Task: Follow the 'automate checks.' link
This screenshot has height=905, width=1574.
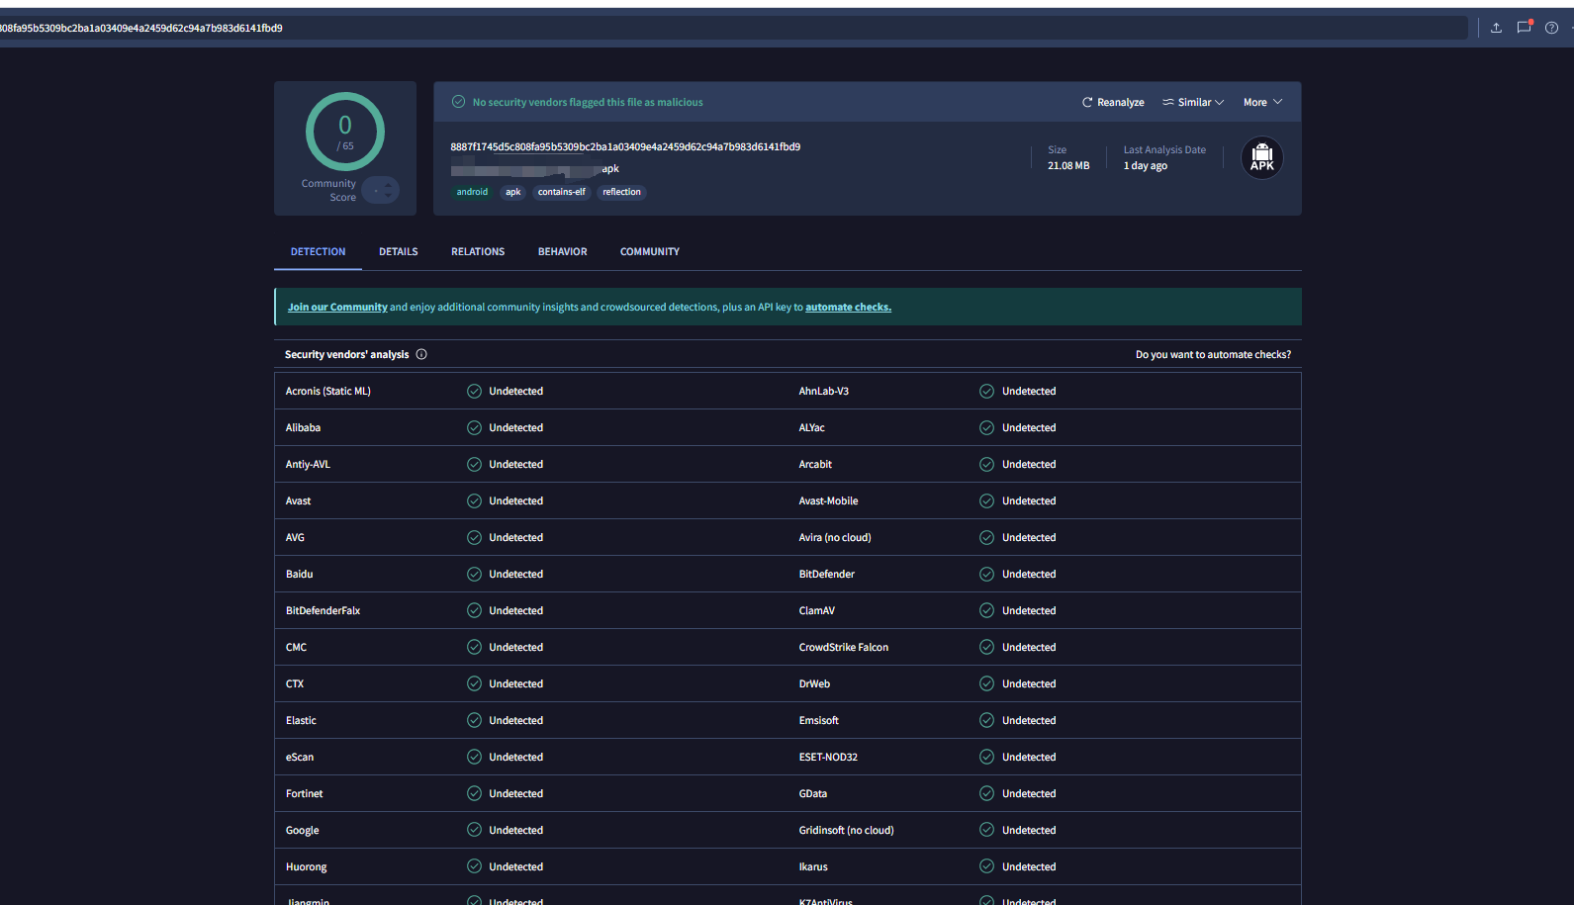Action: 848,307
